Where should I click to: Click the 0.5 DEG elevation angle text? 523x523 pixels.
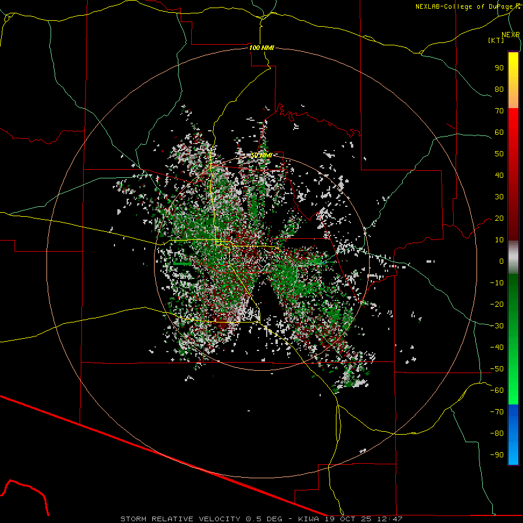pyautogui.click(x=264, y=519)
